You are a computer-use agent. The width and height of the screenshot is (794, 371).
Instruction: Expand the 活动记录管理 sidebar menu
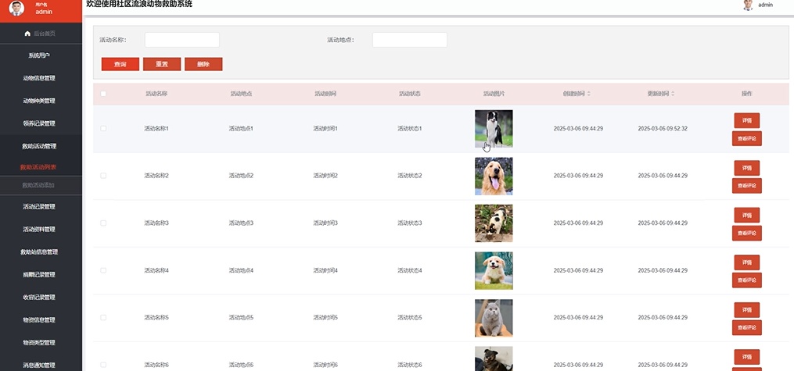coord(39,207)
